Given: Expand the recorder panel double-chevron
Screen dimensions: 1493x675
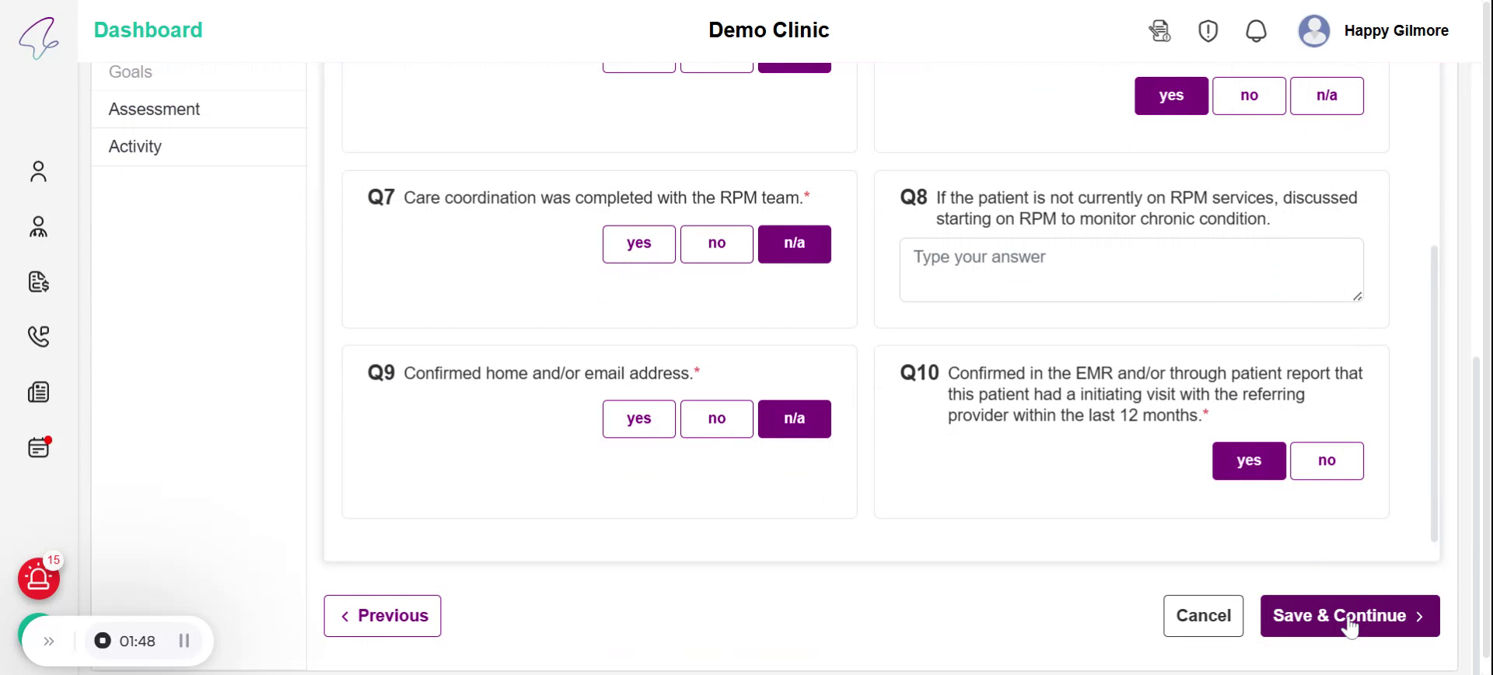Looking at the screenshot, I should point(49,641).
